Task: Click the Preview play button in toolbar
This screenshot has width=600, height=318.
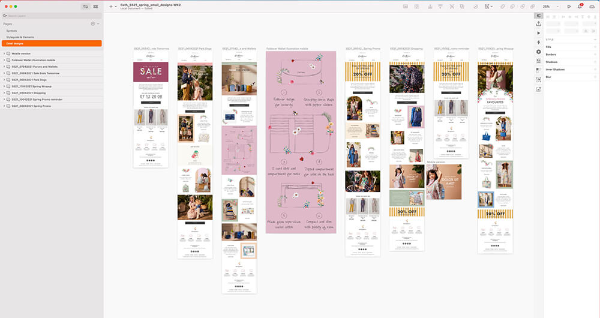Action: [x=569, y=6]
